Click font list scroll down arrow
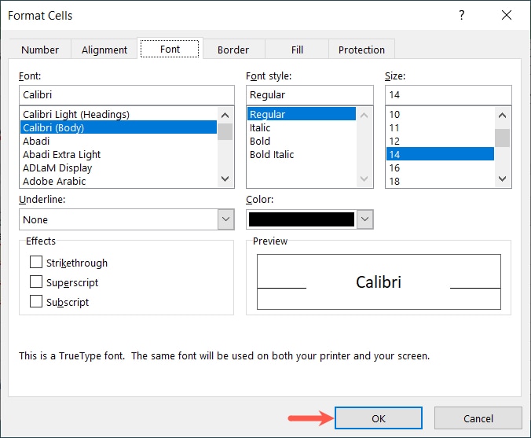 pyautogui.click(x=225, y=179)
